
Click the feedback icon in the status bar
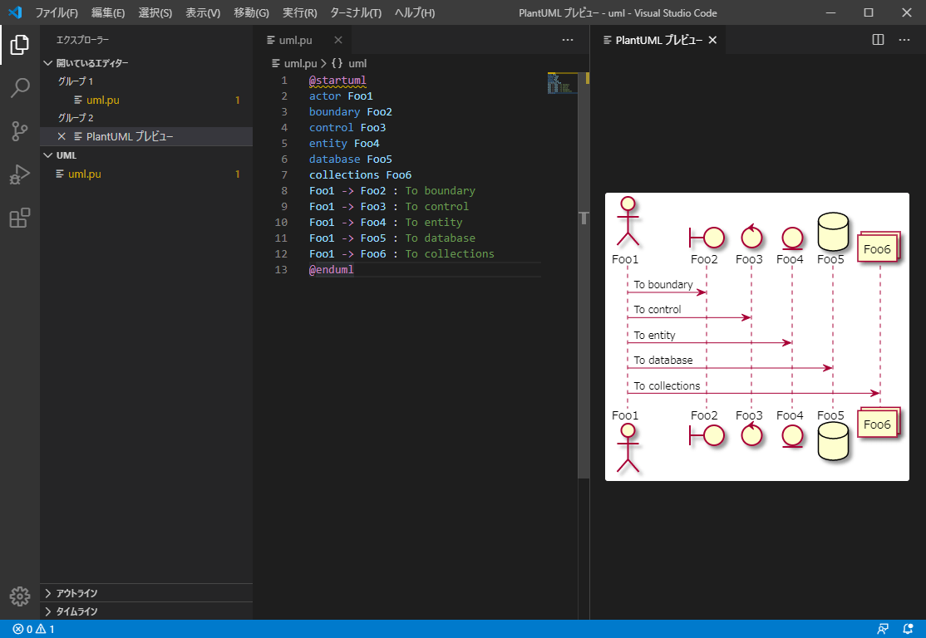(x=881, y=629)
